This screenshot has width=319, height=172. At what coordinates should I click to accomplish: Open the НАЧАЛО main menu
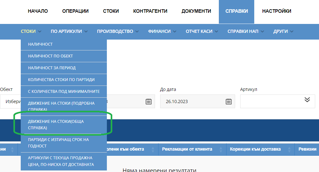(38, 11)
